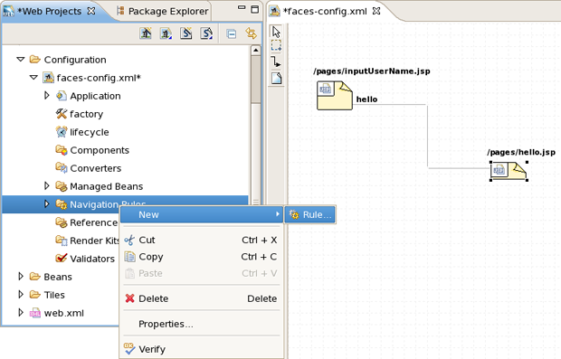Click the Verify checkmark icon
This screenshot has width=561, height=359.
[x=129, y=349]
